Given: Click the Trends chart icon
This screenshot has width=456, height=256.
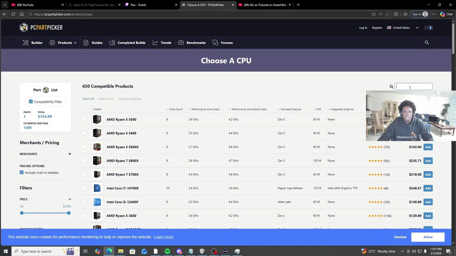Looking at the screenshot, I should 155,43.
